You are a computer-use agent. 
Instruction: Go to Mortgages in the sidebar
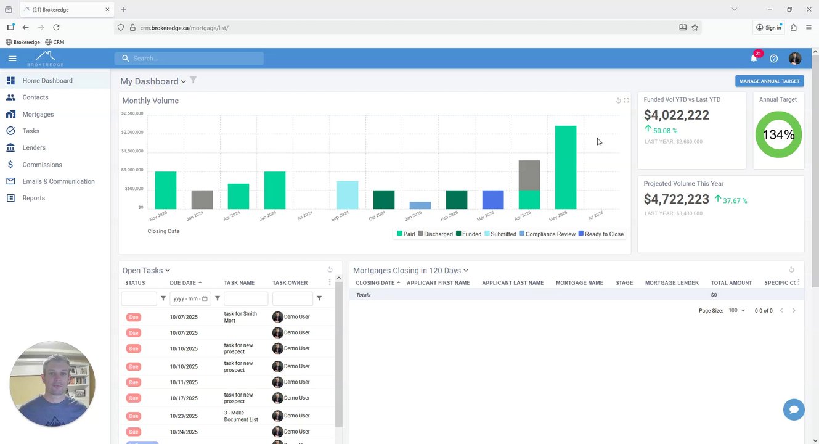38,114
